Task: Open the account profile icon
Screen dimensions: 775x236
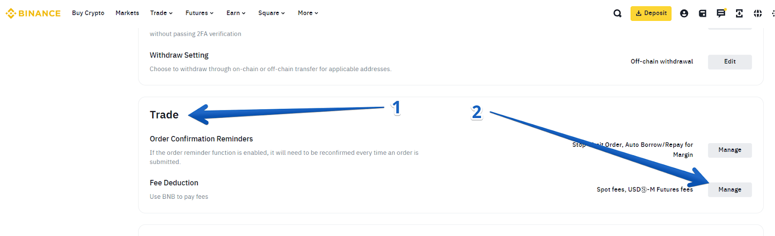Action: click(684, 14)
